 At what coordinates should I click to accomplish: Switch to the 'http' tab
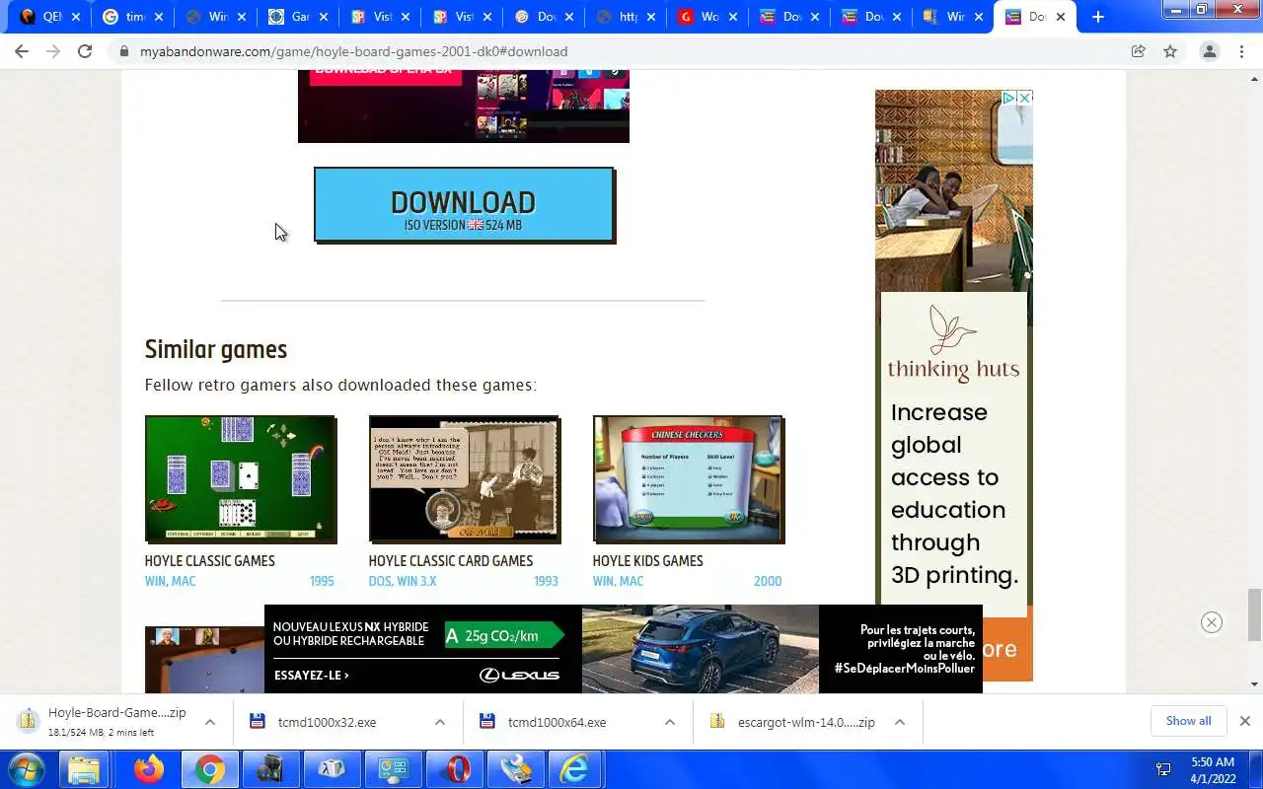625,17
